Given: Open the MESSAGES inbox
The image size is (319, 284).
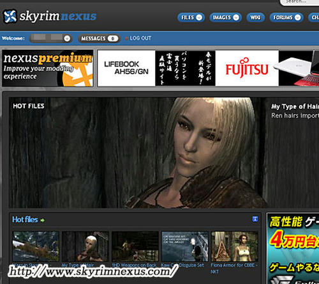Looking at the screenshot, I should coord(99,38).
